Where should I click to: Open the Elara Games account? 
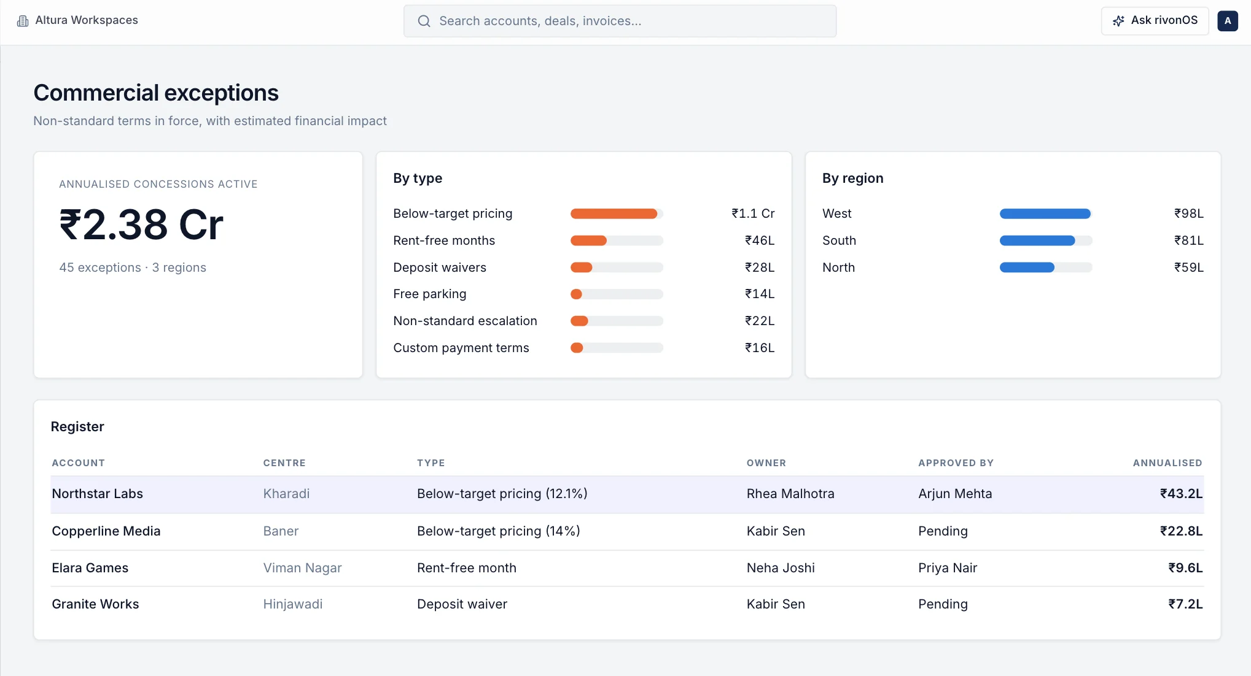90,568
